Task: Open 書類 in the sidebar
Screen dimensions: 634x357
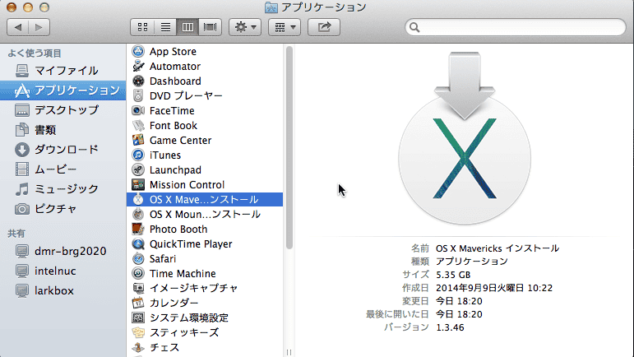Action: coord(63,130)
